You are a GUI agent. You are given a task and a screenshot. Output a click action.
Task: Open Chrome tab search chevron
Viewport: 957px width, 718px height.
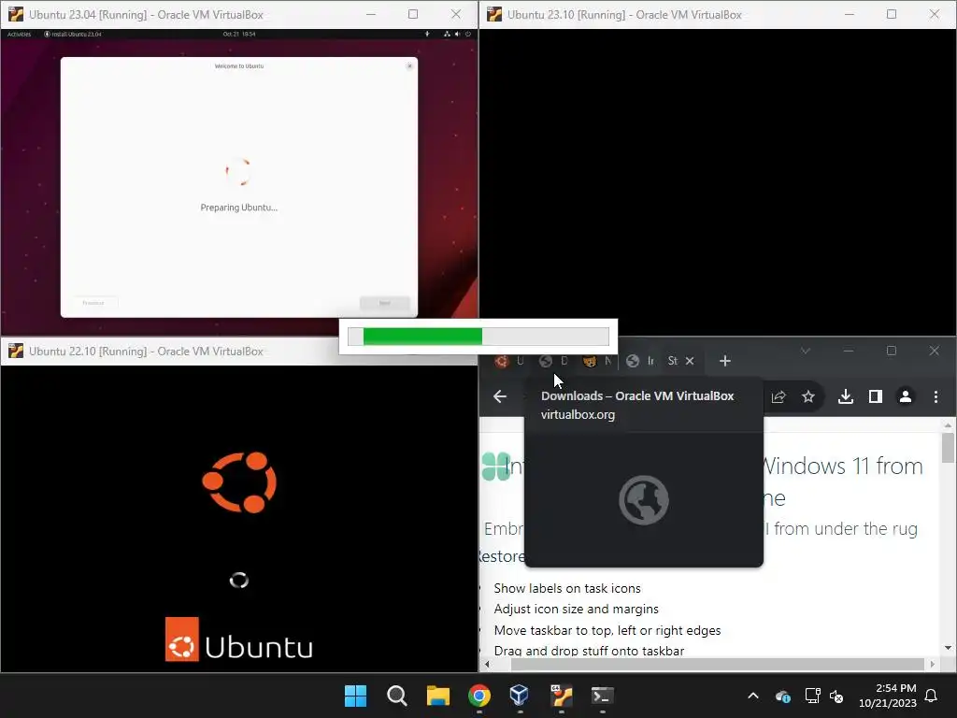(806, 352)
